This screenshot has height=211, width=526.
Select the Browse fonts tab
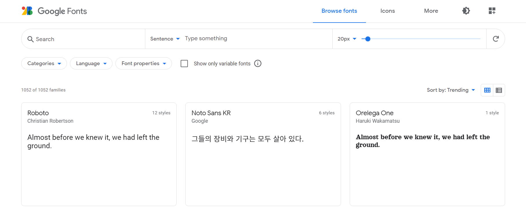pyautogui.click(x=339, y=11)
